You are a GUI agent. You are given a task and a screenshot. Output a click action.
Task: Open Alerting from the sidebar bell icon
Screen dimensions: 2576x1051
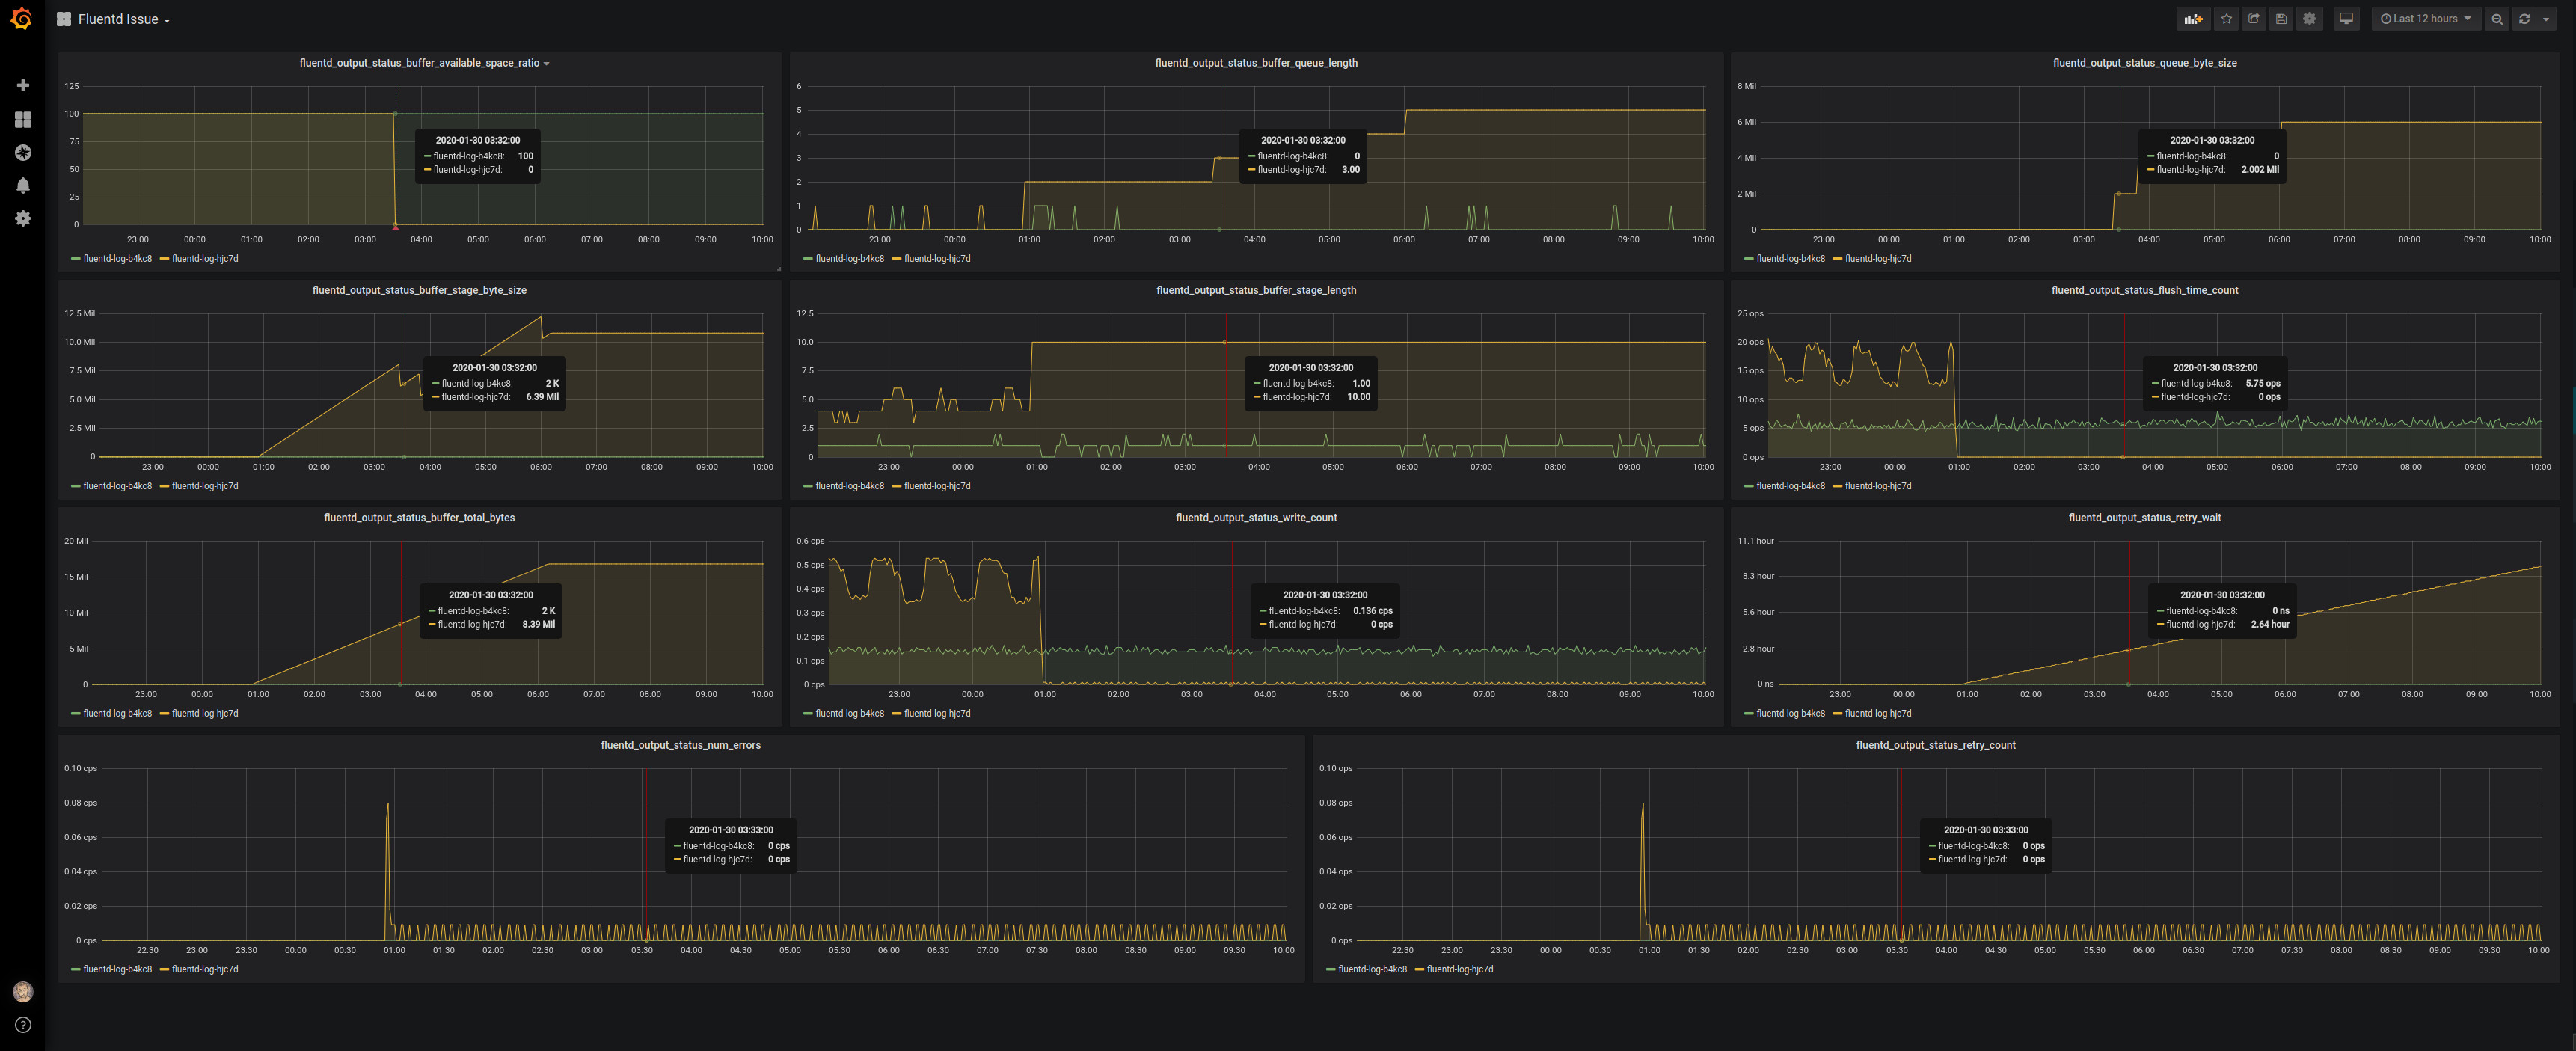[23, 184]
